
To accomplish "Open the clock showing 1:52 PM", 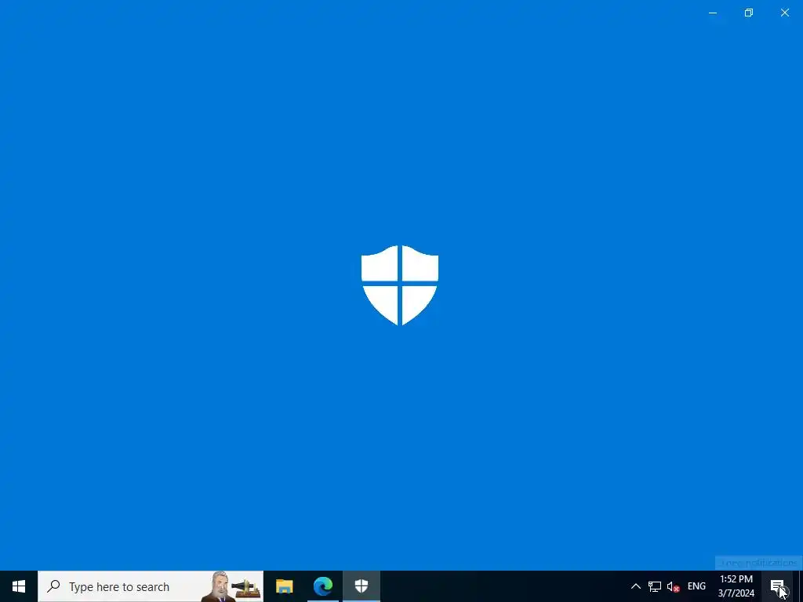I will point(736,586).
